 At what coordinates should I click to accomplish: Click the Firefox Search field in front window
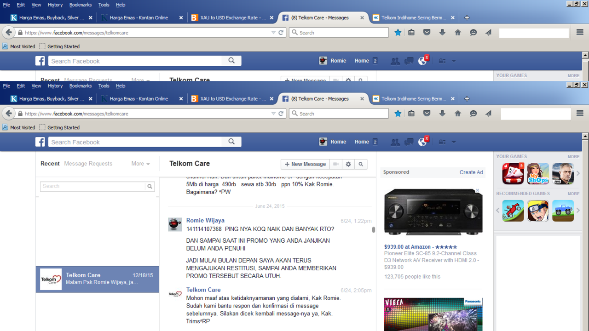coord(339,114)
